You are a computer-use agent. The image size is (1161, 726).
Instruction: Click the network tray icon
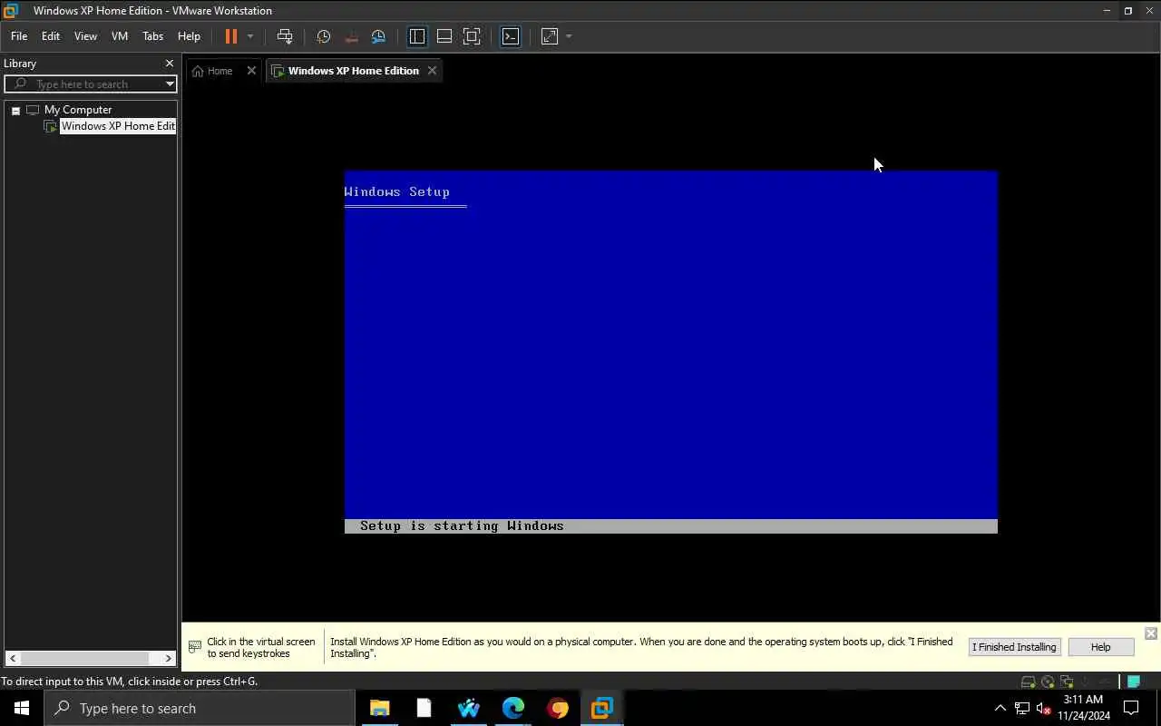[x=1022, y=708]
